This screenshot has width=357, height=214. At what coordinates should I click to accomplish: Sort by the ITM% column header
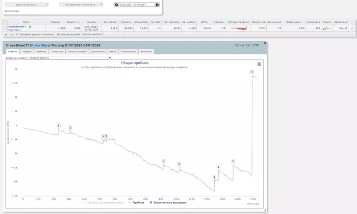point(204,22)
